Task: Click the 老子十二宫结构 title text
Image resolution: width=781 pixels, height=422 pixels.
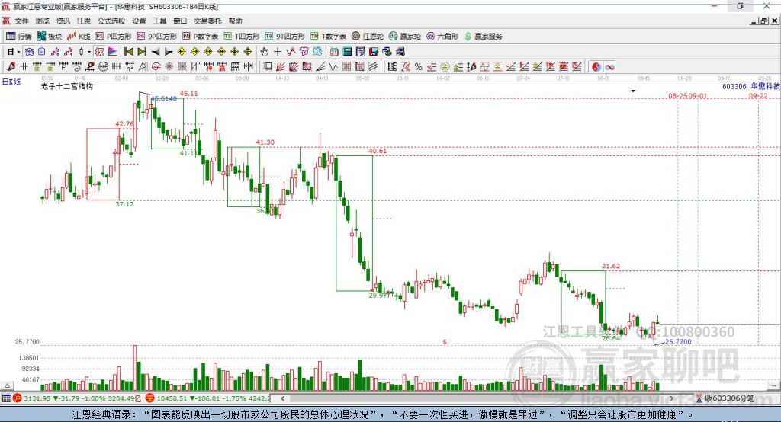Action: (67, 86)
